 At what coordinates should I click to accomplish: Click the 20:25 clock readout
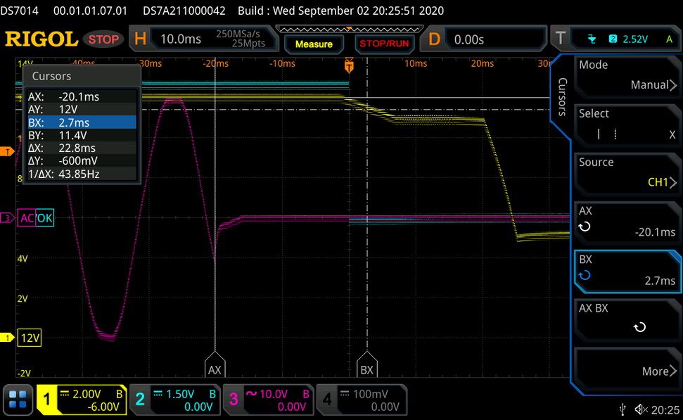[x=665, y=409]
